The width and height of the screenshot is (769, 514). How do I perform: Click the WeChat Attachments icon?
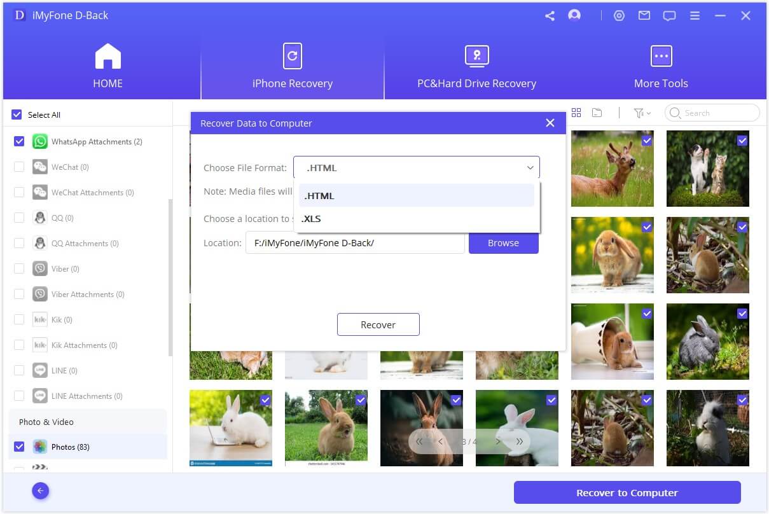point(40,192)
